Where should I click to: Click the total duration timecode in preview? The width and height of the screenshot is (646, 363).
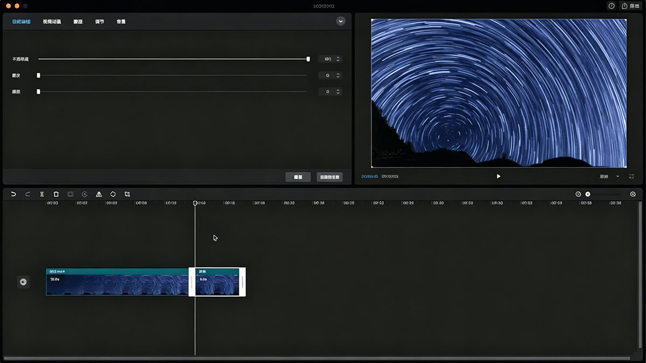pos(390,176)
